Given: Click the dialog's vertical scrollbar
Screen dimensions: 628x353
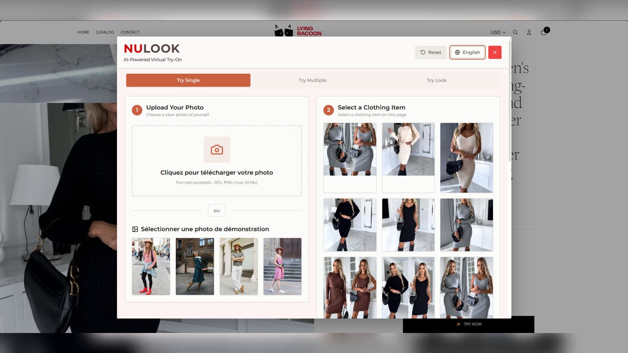Looking at the screenshot, I should click(x=509, y=100).
